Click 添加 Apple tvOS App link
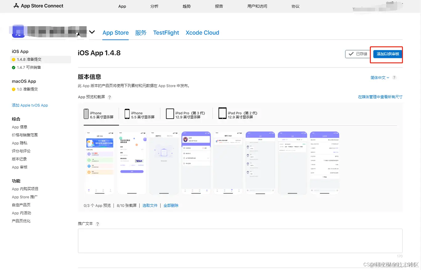This screenshot has width=421, height=270. tap(30, 105)
